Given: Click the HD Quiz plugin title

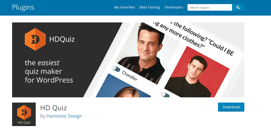Looking at the screenshot, I should pos(54,108).
